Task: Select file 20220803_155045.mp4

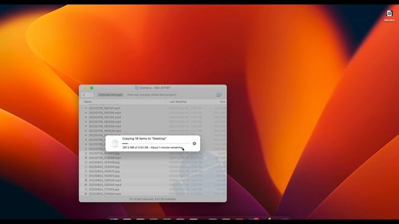Action: tap(105, 185)
